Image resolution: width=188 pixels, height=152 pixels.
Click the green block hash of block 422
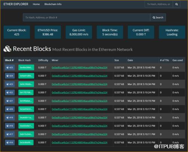point(26,92)
